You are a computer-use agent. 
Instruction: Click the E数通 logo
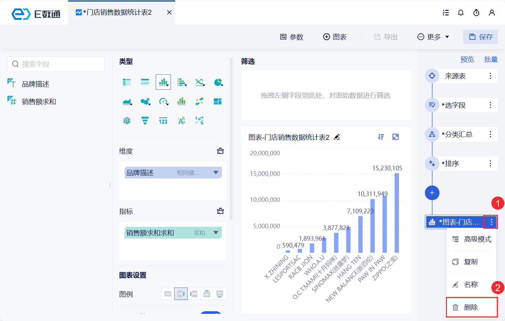click(x=36, y=14)
